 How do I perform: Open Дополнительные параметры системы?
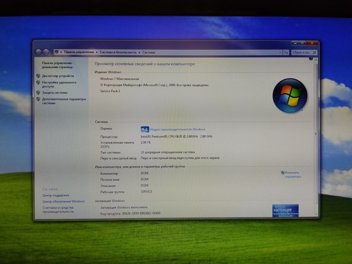[x=64, y=101]
